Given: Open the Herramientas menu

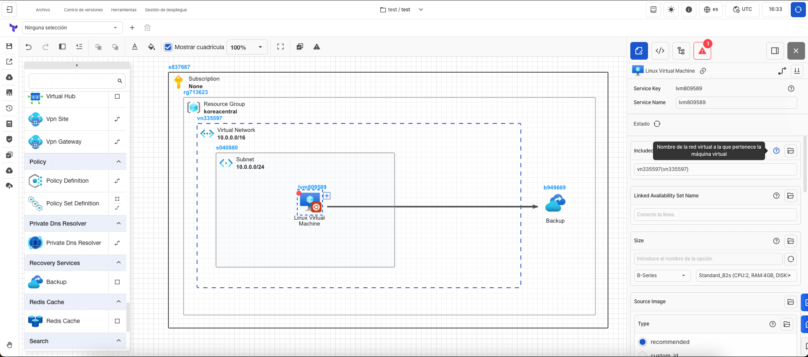Looking at the screenshot, I should pyautogui.click(x=124, y=10).
